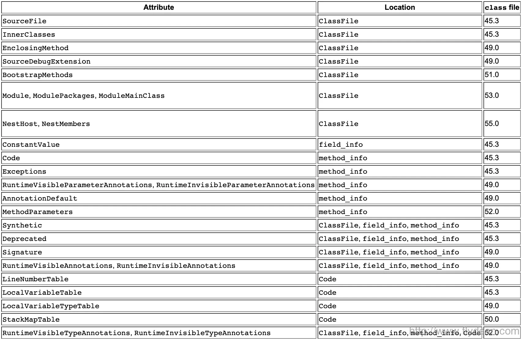Click the field_info location cell
The height and width of the screenshot is (340, 522).
click(x=400, y=144)
